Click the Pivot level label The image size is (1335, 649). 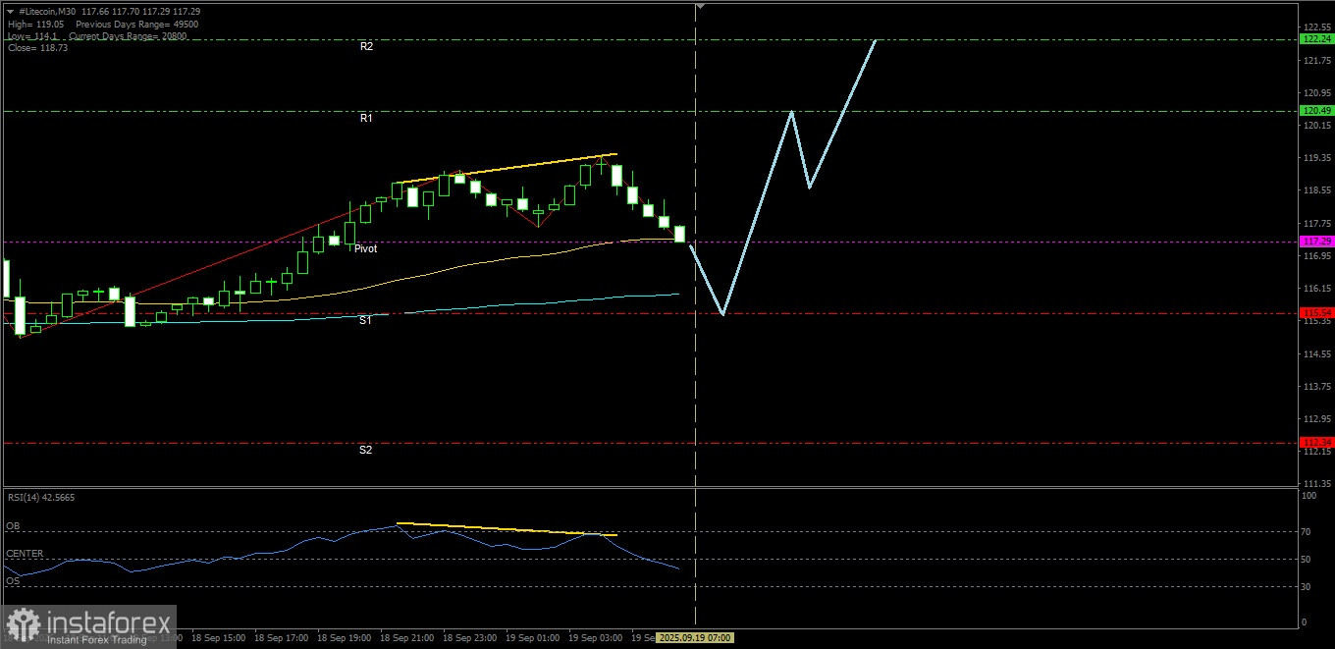(x=365, y=248)
